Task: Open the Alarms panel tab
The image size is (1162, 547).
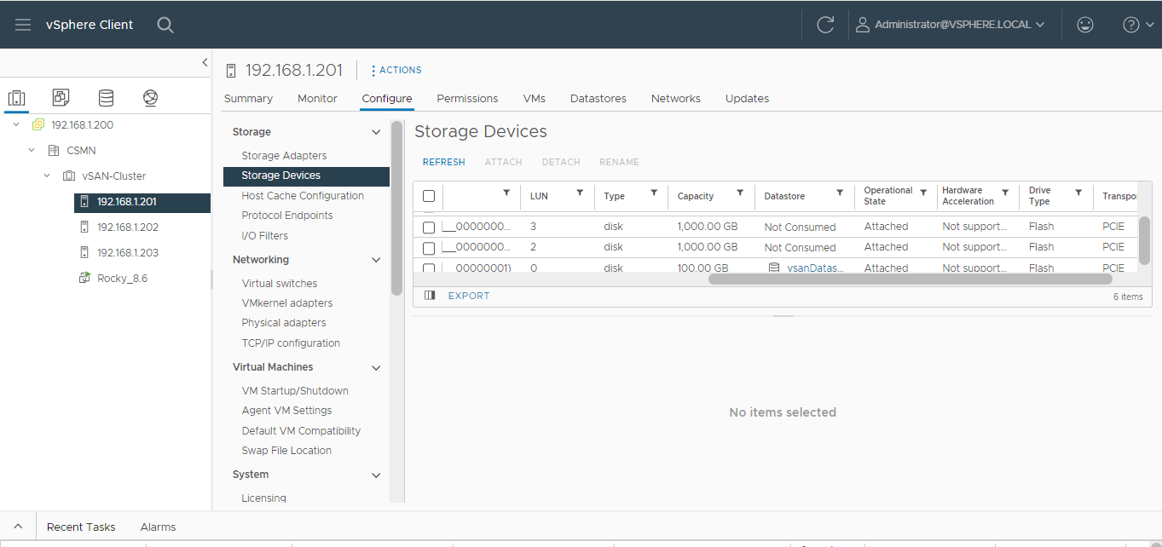Action: point(158,527)
